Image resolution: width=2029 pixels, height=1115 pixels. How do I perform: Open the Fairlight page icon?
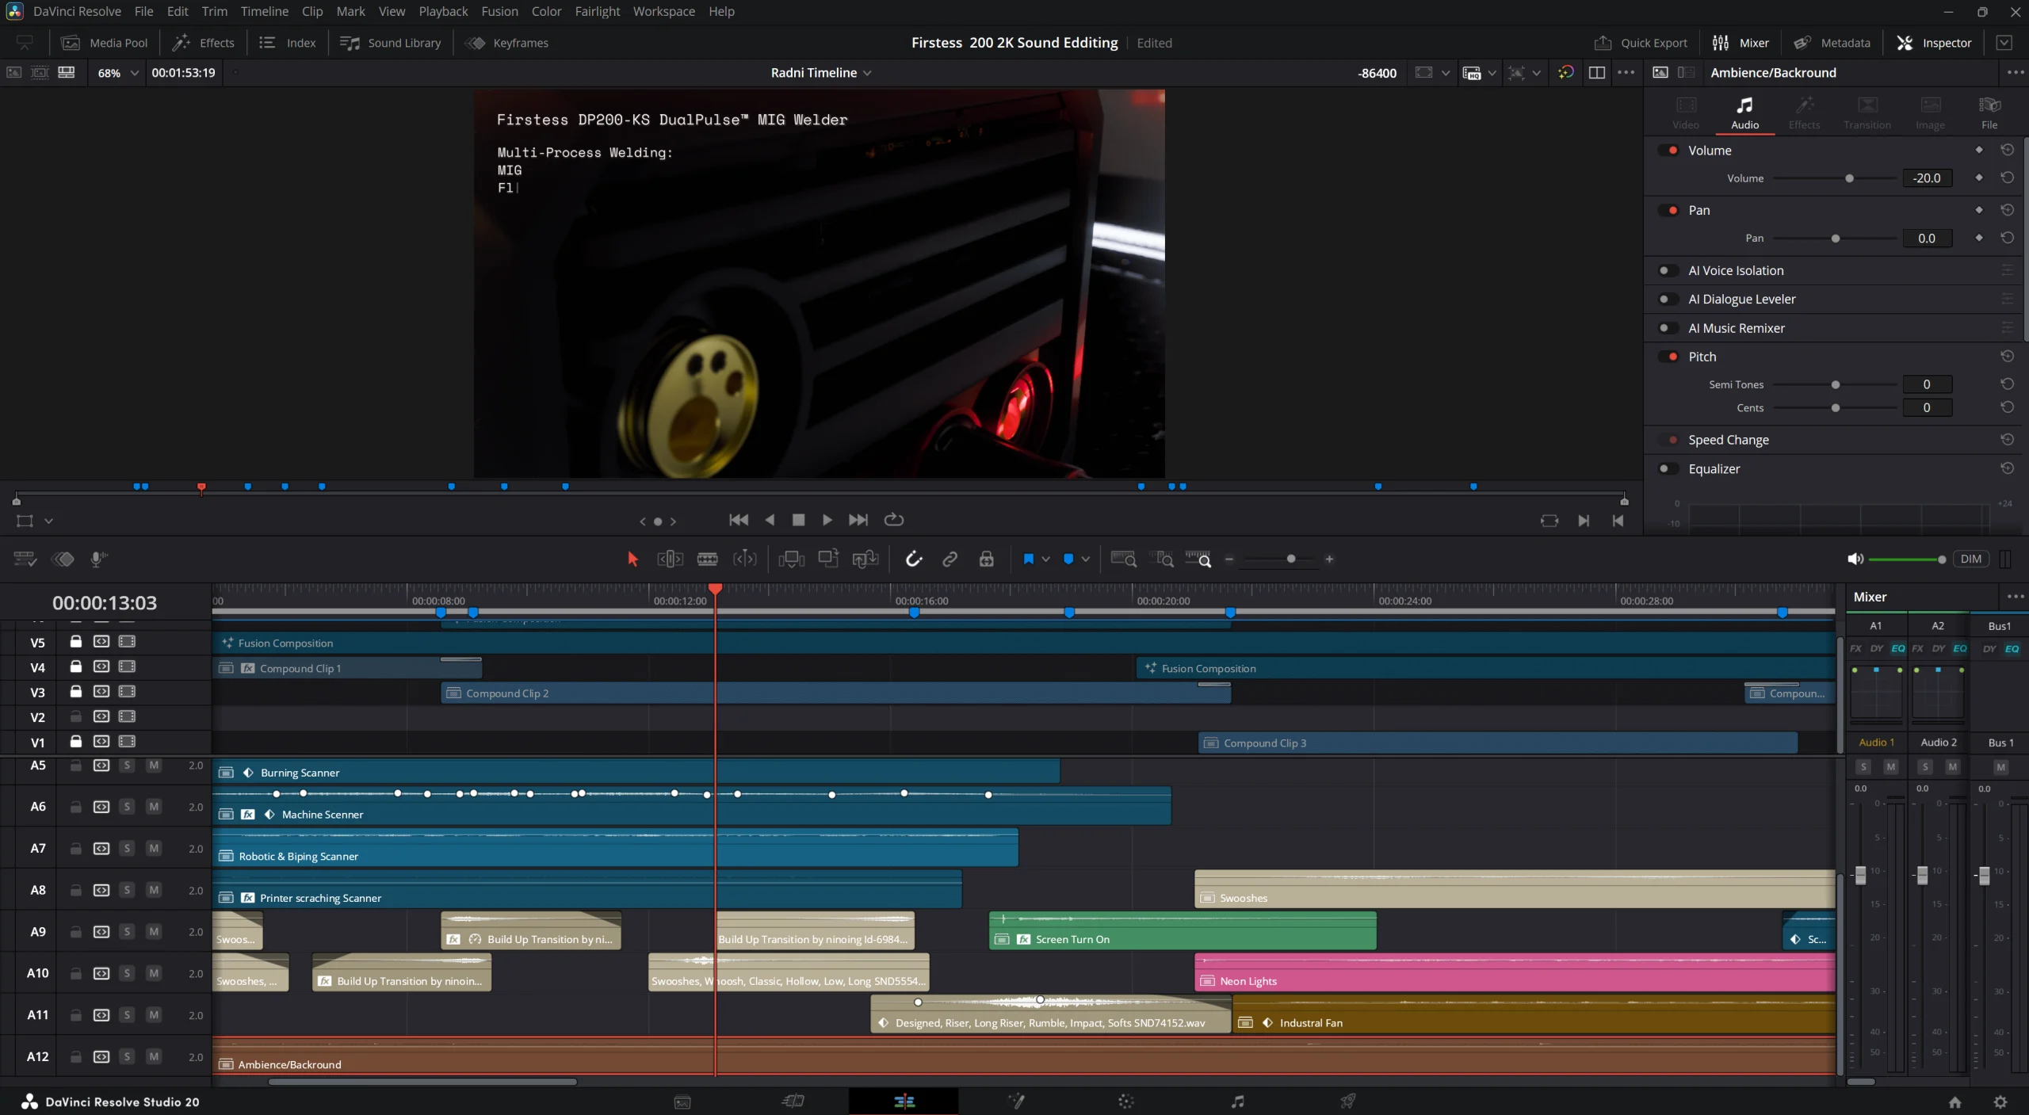[1237, 1102]
